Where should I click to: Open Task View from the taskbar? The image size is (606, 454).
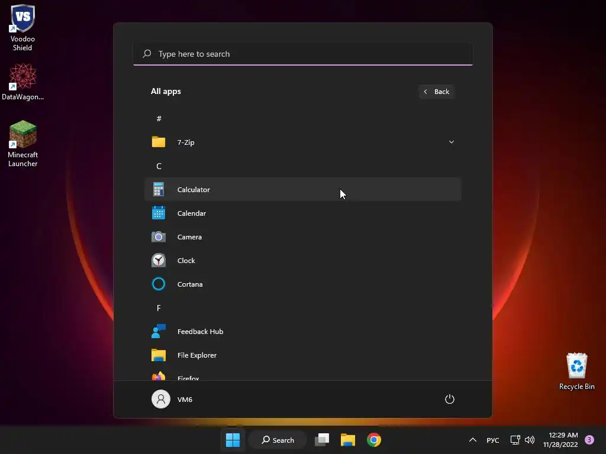tap(321, 440)
